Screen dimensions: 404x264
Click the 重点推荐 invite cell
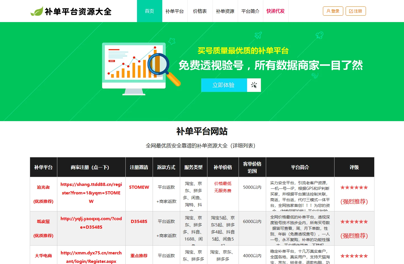tap(139, 256)
